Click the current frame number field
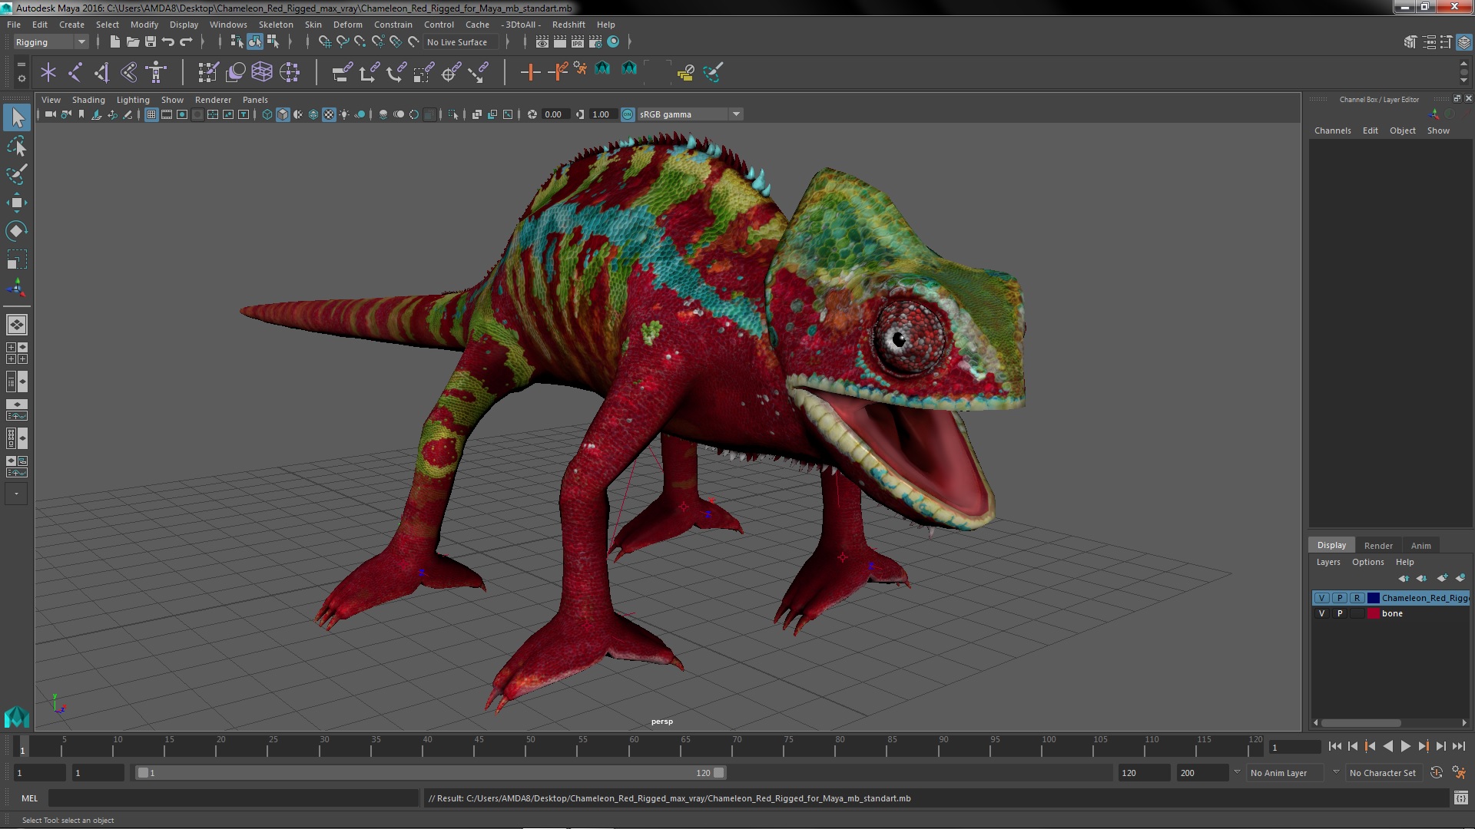 click(1294, 748)
